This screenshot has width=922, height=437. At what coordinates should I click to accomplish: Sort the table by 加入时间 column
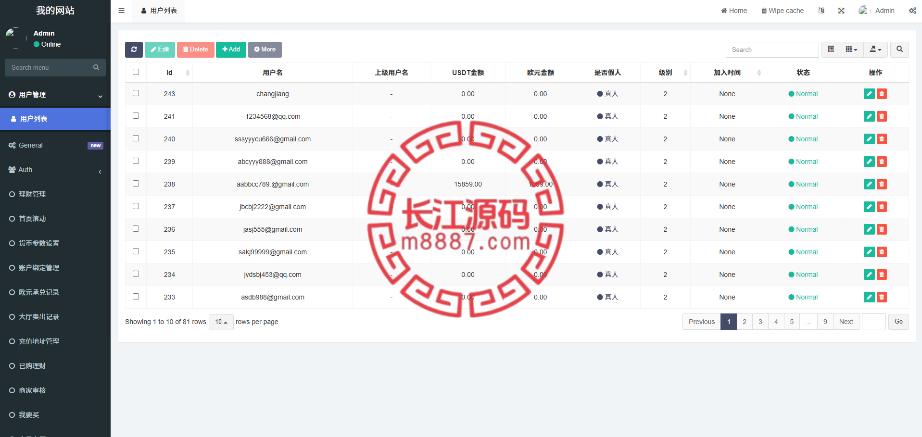[727, 73]
